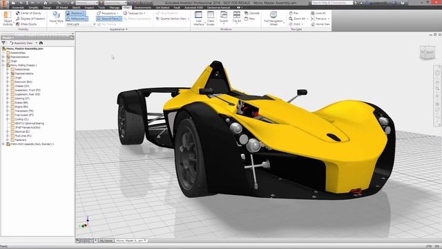Select the Pan tool
The width and height of the screenshot is (442, 249).
294,13
